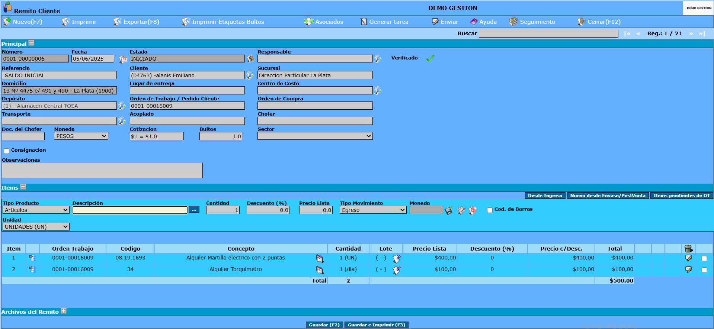This screenshot has height=329, width=714.
Task: Click the Descuento (%) input field
Action: point(268,210)
